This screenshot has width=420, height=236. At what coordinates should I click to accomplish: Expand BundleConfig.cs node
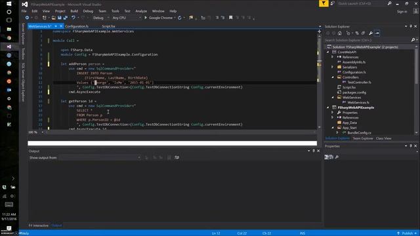coord(337,132)
